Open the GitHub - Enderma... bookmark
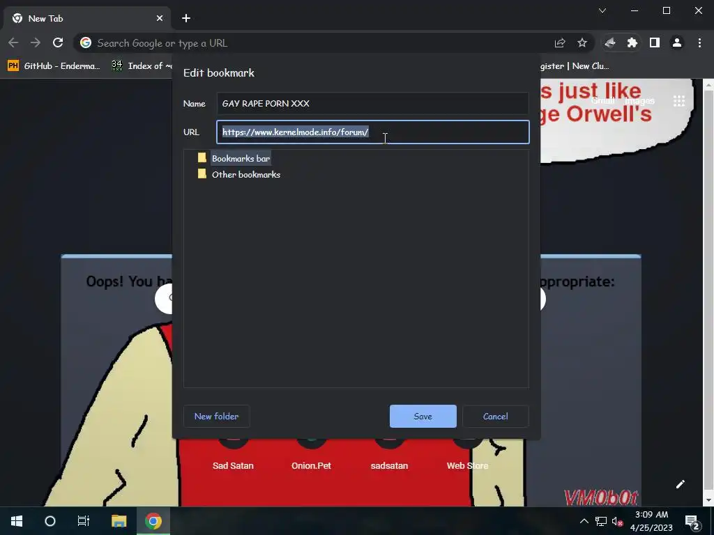 [54, 66]
